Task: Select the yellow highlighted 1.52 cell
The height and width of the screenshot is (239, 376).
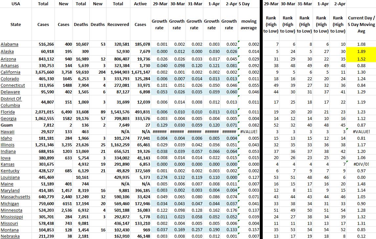Action: [361, 59]
